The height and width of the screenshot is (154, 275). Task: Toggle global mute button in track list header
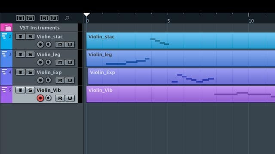[20, 18]
